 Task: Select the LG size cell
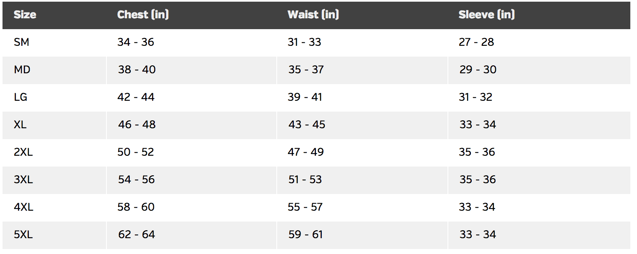(x=20, y=97)
